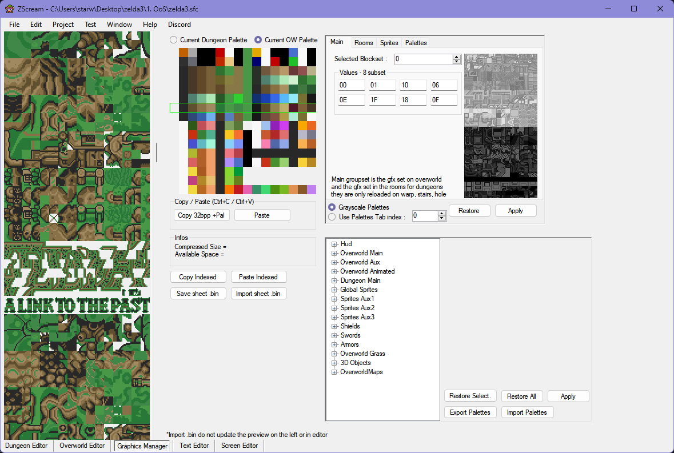674x453 pixels.
Task: Expand the Sprites Aux3 tree node
Action: pos(334,317)
